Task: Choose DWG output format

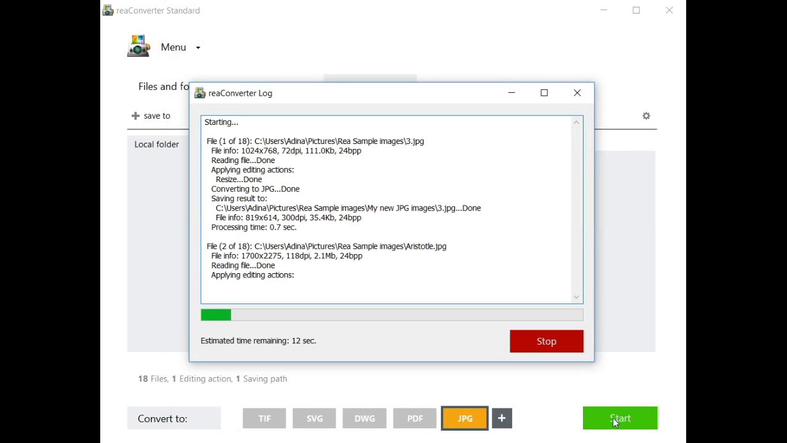Action: [x=365, y=418]
